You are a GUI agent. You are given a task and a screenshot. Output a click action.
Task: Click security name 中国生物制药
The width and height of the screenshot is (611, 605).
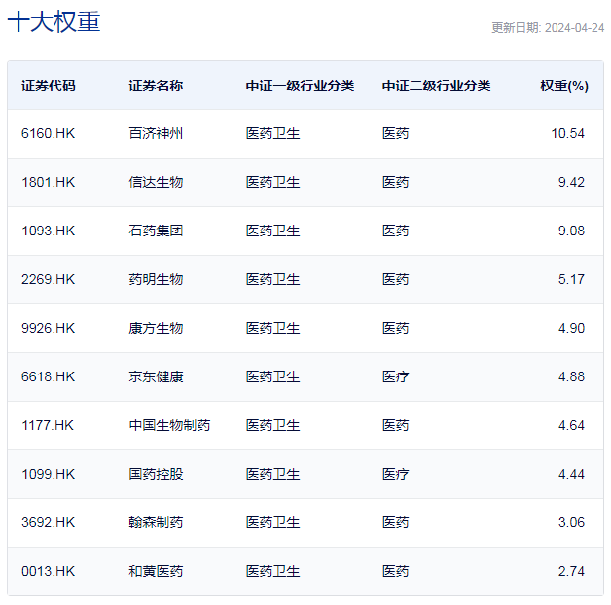click(x=169, y=425)
